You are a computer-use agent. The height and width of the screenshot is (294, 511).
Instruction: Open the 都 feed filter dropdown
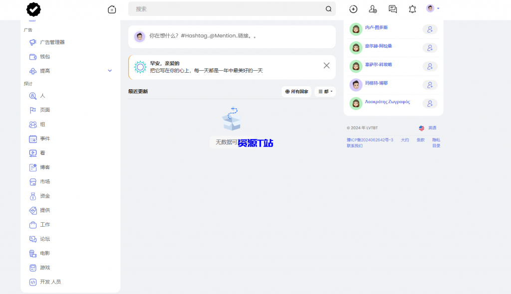pyautogui.click(x=324, y=91)
